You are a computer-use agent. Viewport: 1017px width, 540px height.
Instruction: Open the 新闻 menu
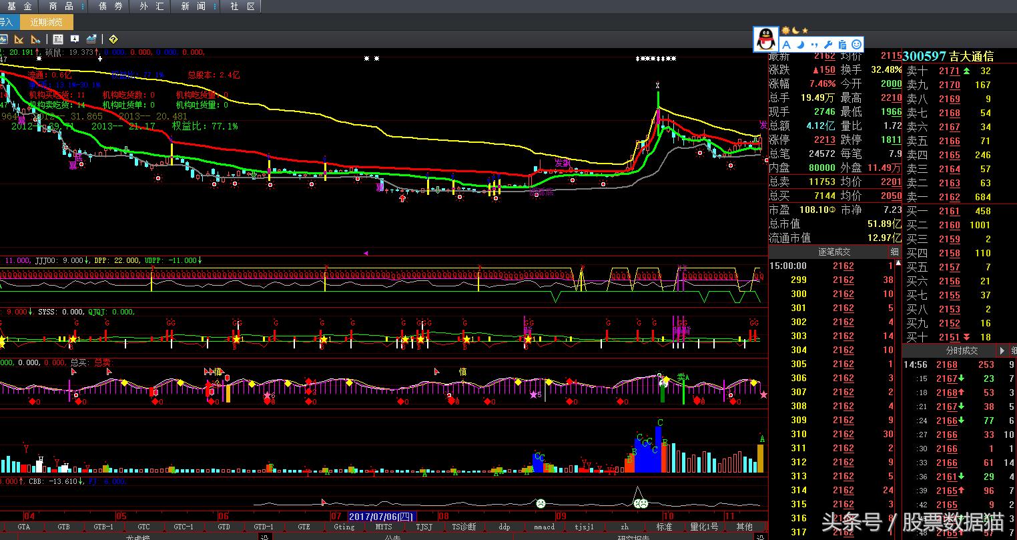[194, 6]
